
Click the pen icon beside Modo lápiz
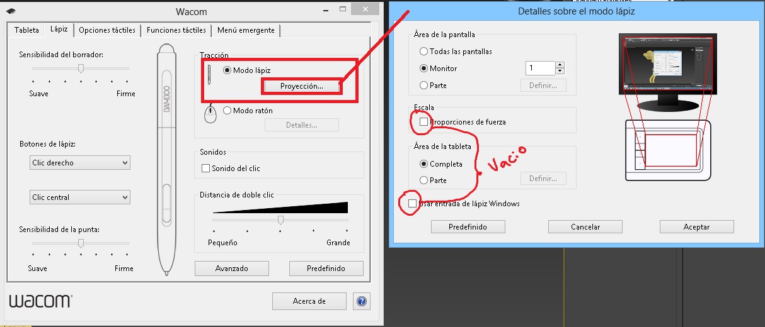click(209, 75)
